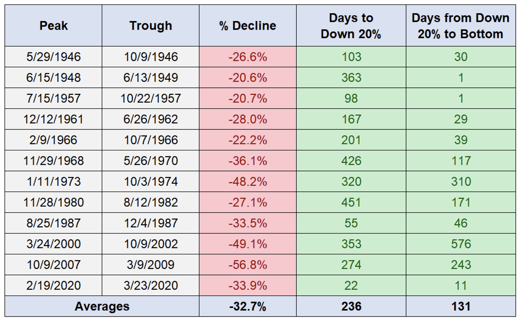Image resolution: width=522 pixels, height=326 pixels.
Task: Select the 2/9/1966 peak cell
Action: pos(54,140)
